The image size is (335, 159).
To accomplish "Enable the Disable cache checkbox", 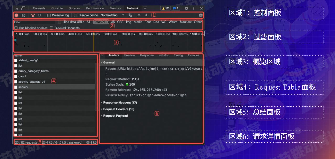I will [x=76, y=15].
